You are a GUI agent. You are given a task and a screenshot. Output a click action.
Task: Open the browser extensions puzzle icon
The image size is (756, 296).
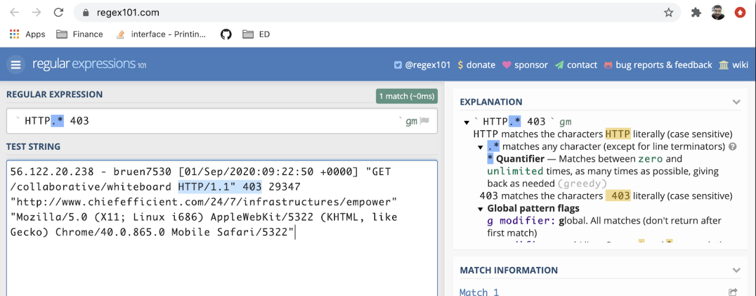pos(696,12)
